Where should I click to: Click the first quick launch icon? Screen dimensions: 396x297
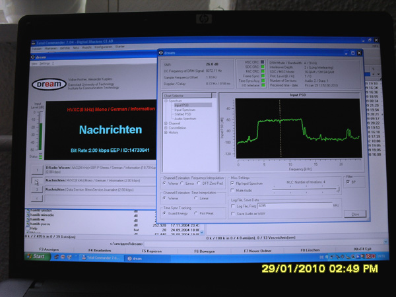pos(56,257)
